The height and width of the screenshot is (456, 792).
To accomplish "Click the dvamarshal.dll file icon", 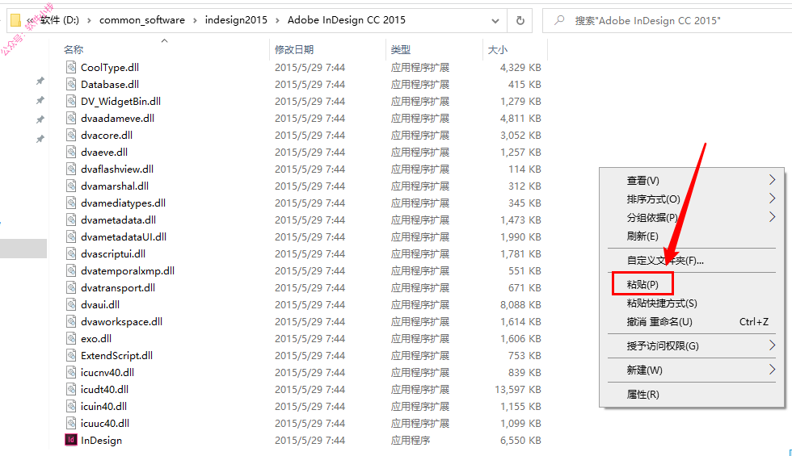I will (x=71, y=186).
